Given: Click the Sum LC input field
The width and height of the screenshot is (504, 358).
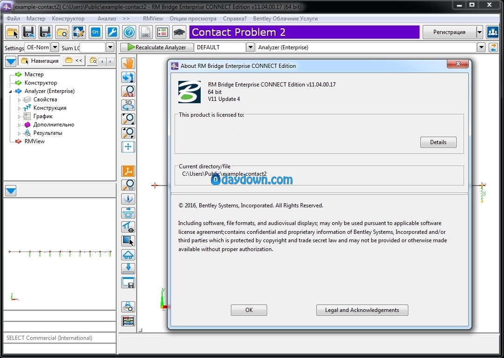Looking at the screenshot, I should point(92,47).
